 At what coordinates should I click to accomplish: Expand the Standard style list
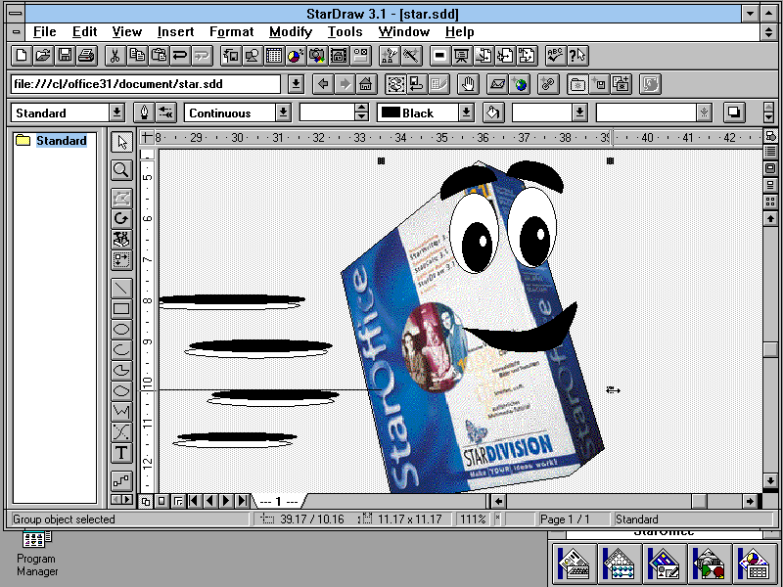click(x=116, y=113)
